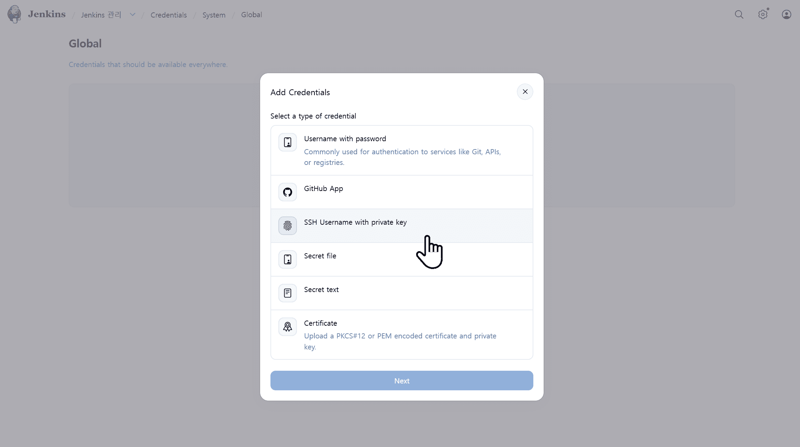Viewport: 800px width, 447px height.
Task: Click the Next button
Action: [402, 381]
